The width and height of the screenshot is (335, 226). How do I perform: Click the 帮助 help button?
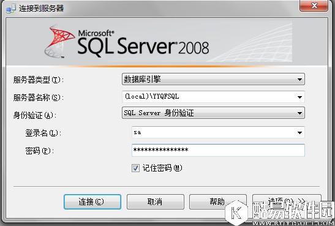218,202
